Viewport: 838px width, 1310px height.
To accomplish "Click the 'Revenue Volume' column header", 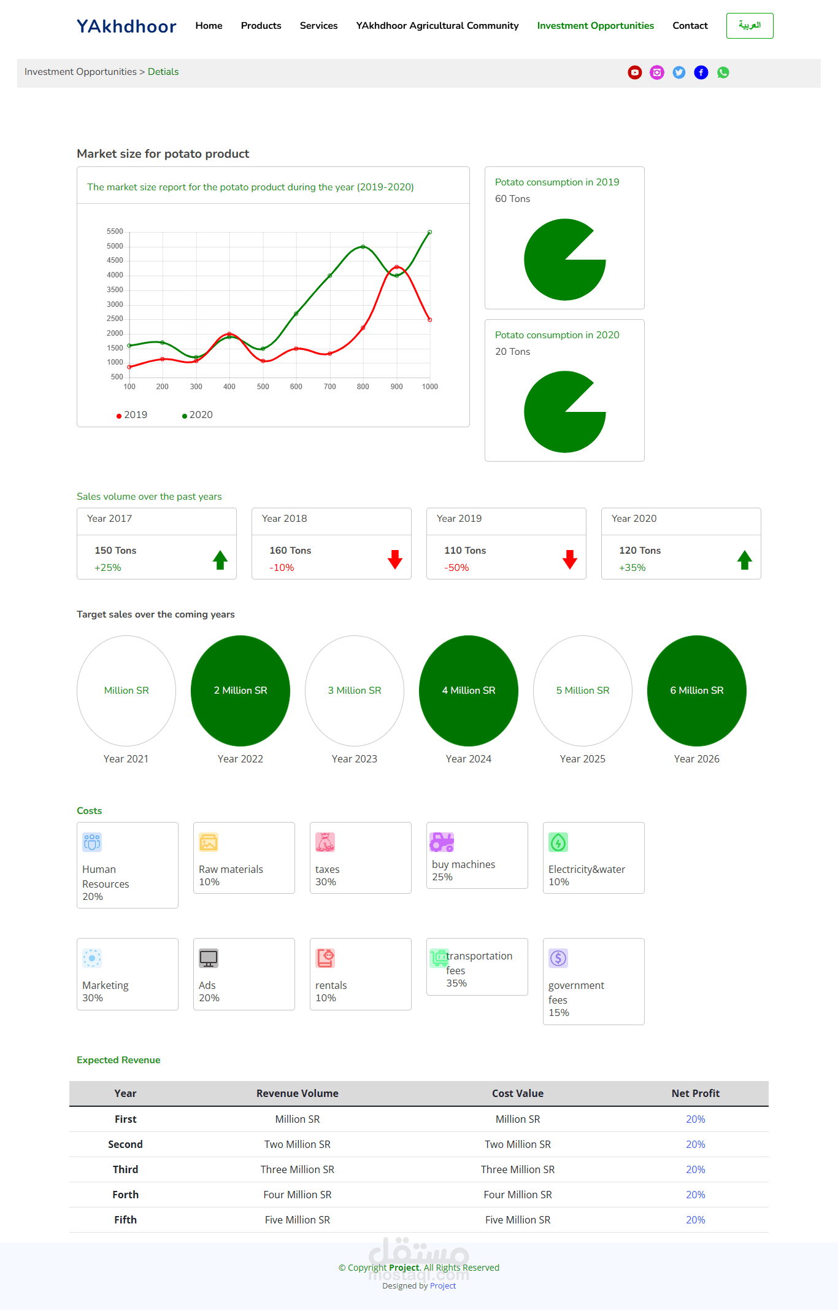I will (298, 1093).
